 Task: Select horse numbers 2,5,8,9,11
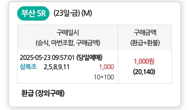coord(57,67)
